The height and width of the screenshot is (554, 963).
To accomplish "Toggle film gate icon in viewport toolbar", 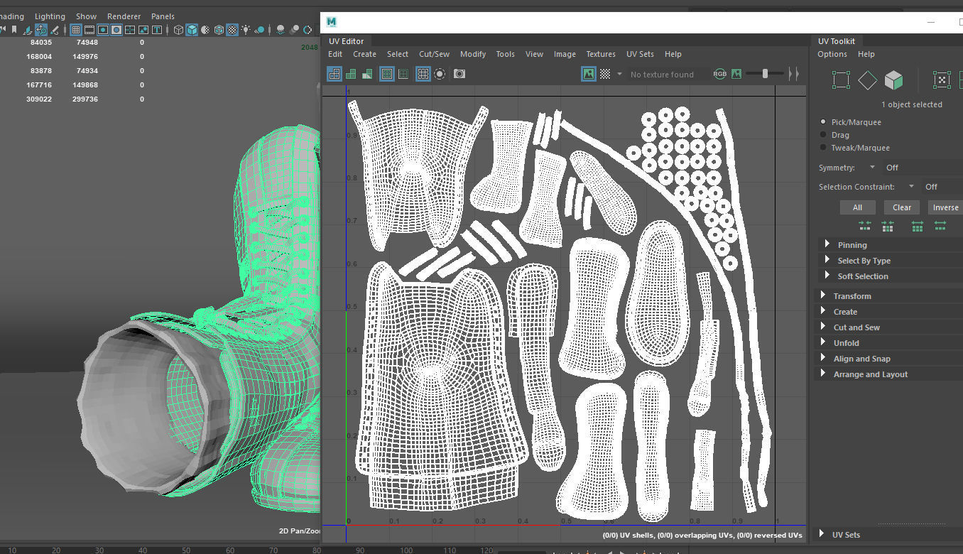I will coord(89,30).
